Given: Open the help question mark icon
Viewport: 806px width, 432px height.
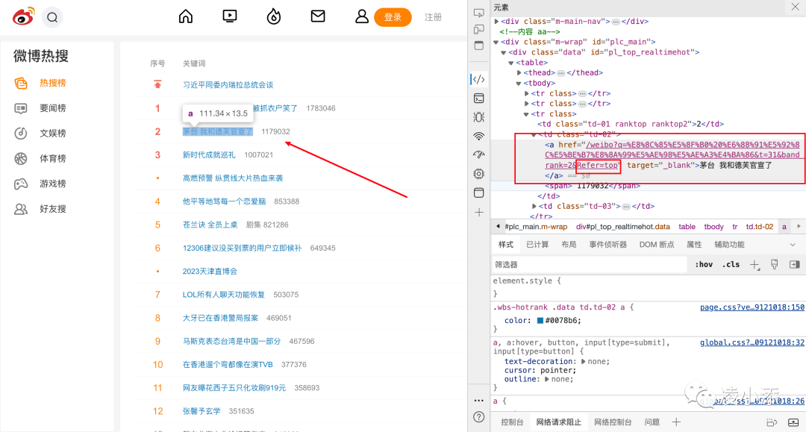Looking at the screenshot, I should pos(478,416).
